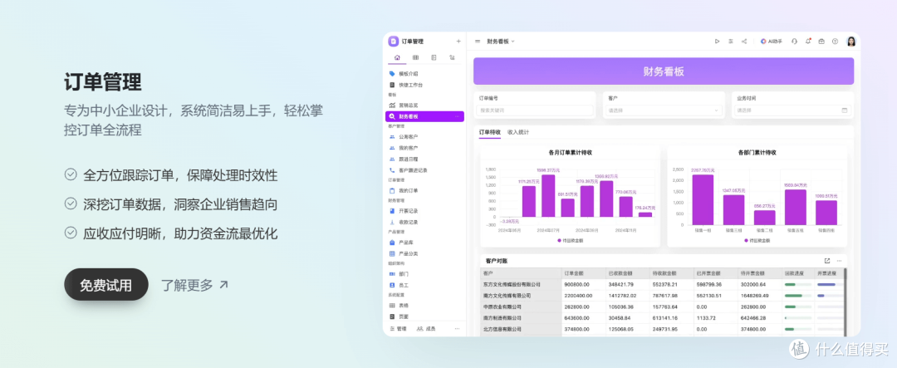This screenshot has width=897, height=368.
Task: Select 中原农业有限公司 row
Action: coord(663,307)
